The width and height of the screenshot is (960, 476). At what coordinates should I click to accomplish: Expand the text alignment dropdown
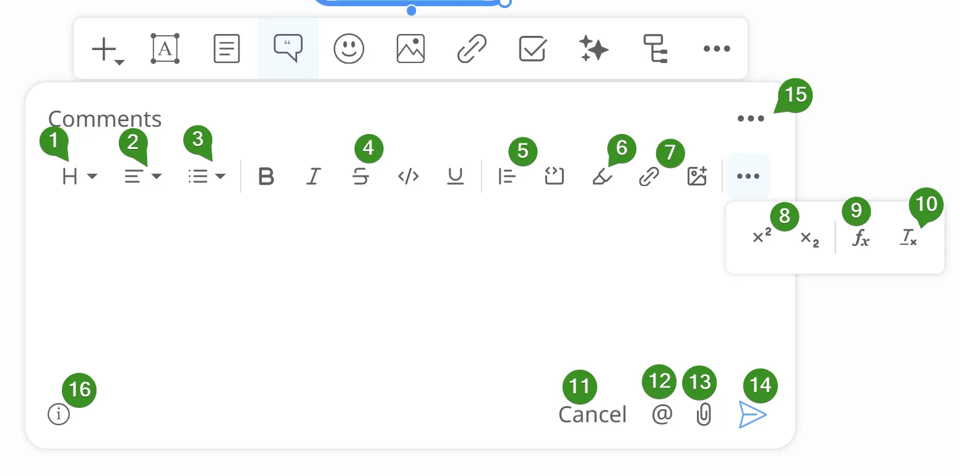[x=143, y=177]
